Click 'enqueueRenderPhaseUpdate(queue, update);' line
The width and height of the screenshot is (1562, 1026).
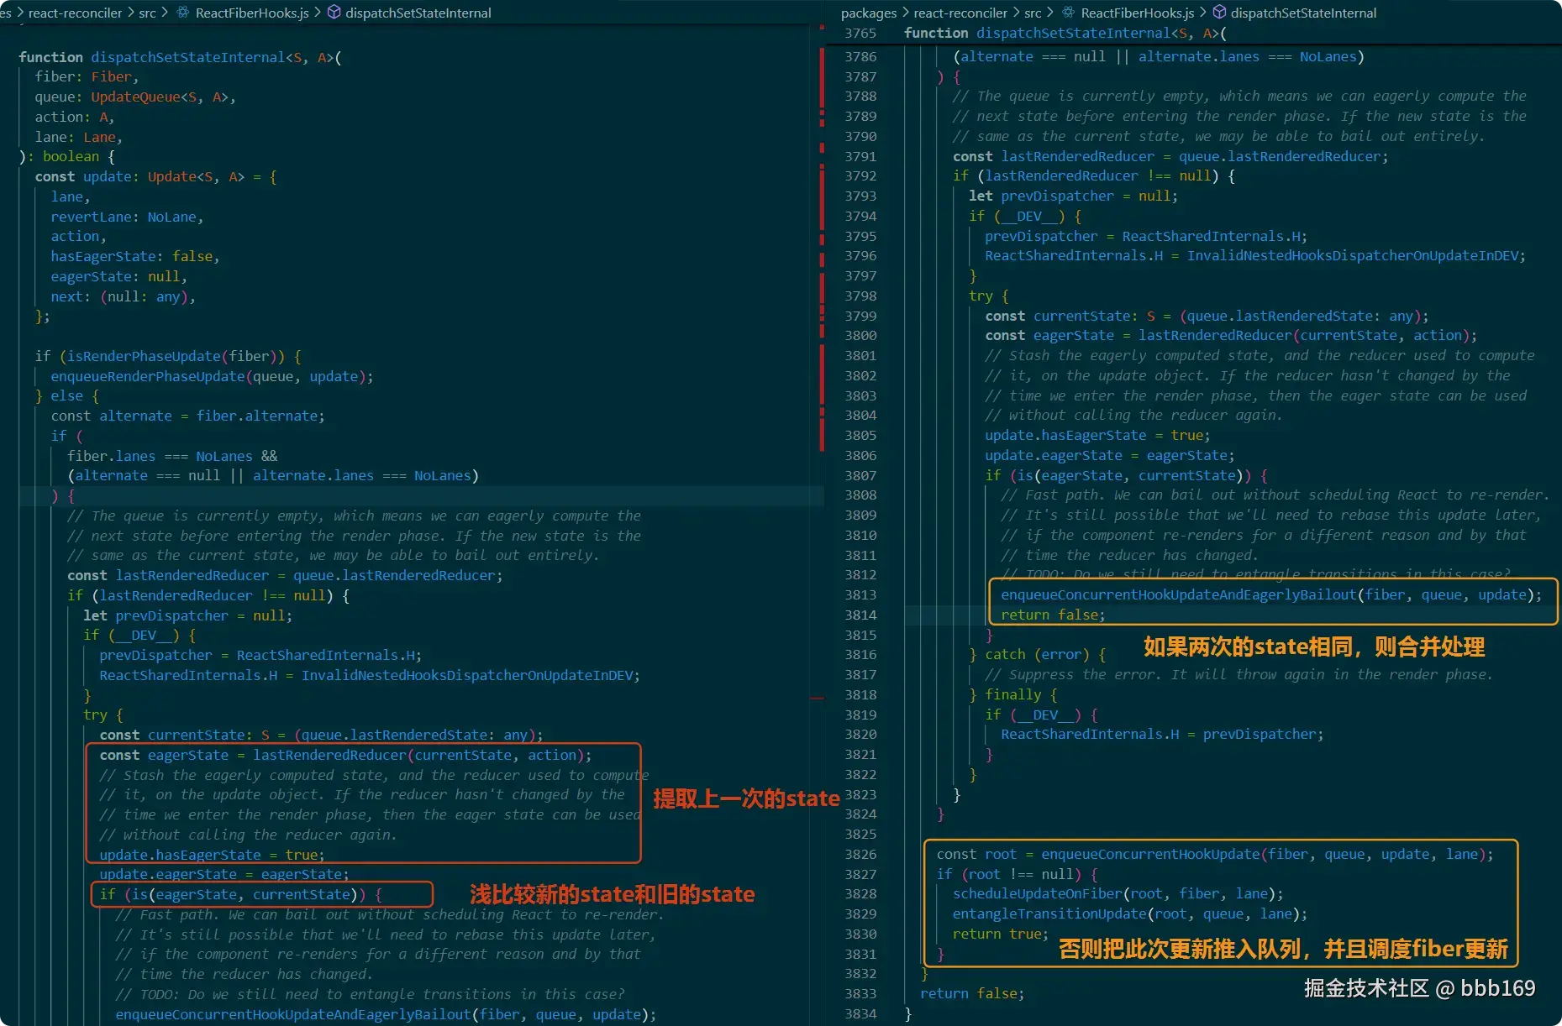pos(212,376)
